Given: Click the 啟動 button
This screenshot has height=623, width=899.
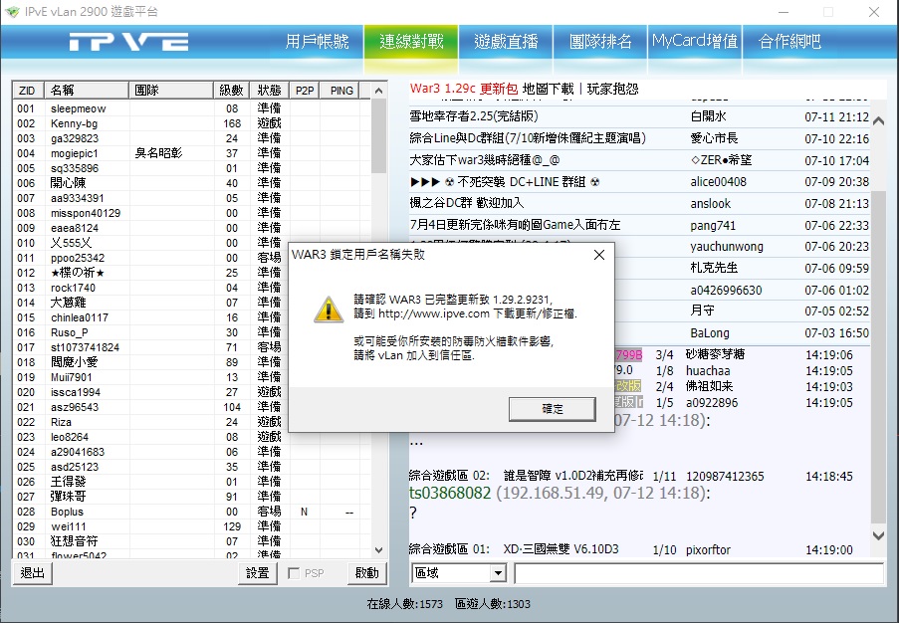Looking at the screenshot, I should [x=367, y=573].
